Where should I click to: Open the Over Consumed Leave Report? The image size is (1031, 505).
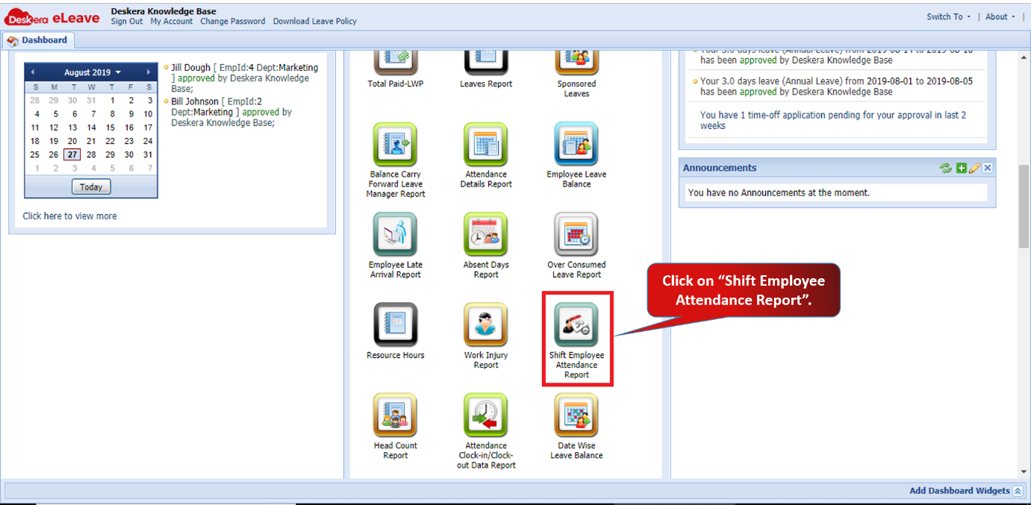(576, 233)
